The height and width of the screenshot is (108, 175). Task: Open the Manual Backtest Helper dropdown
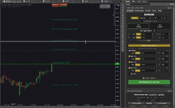153,95
